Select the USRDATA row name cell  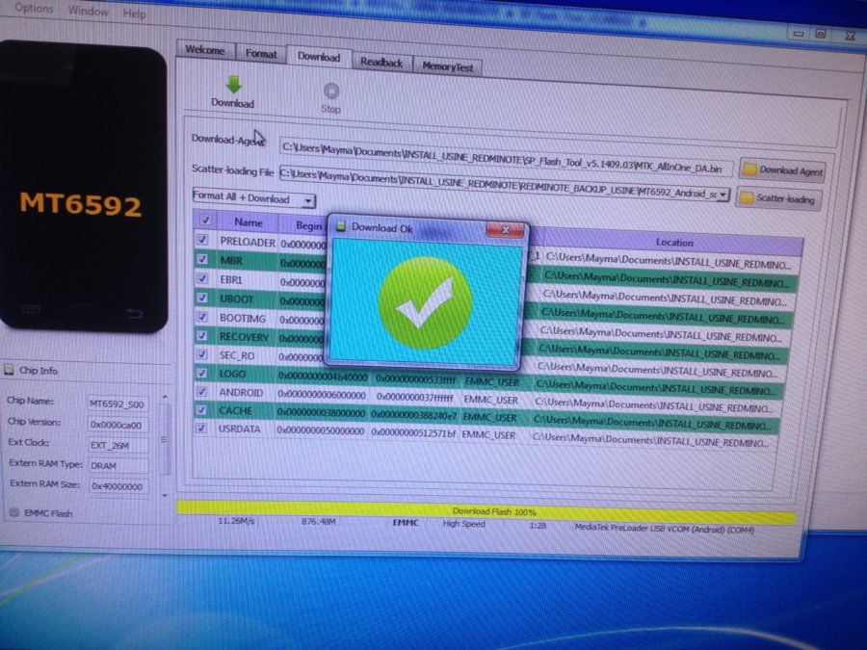point(240,429)
